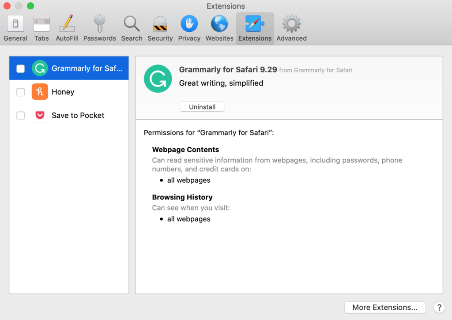Uninstall Grammarly for Safari
The image size is (452, 320).
(202, 106)
